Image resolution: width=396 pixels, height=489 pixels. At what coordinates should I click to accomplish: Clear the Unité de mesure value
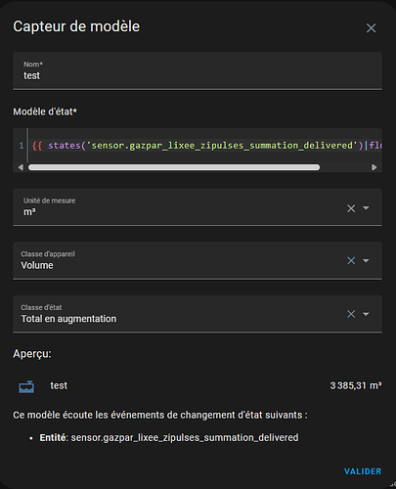click(x=351, y=208)
